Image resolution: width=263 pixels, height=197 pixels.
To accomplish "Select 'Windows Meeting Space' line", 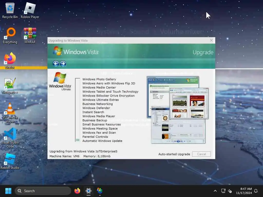I will click(x=100, y=129).
